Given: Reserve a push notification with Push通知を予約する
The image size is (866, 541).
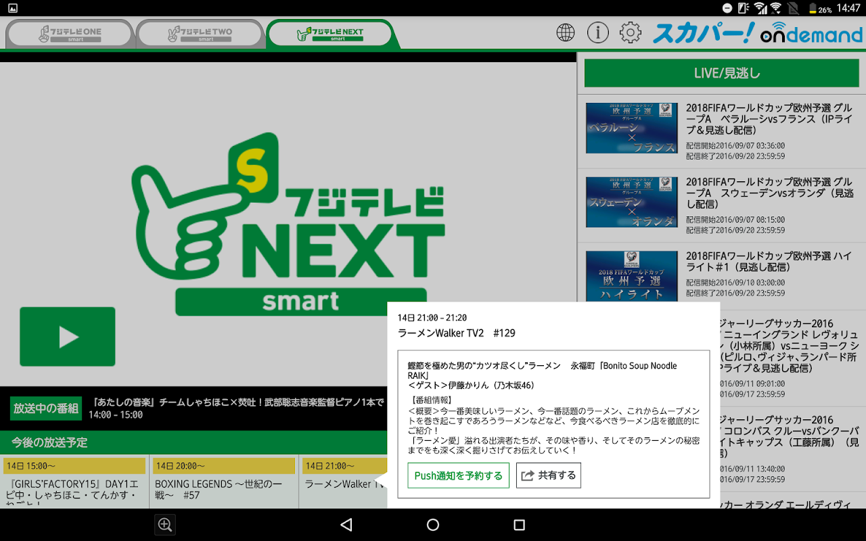Looking at the screenshot, I should (458, 475).
